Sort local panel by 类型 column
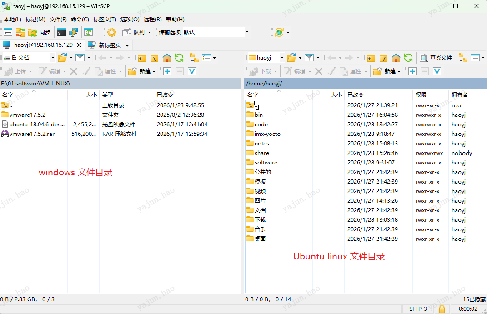This screenshot has height=314, width=487. tap(126, 95)
